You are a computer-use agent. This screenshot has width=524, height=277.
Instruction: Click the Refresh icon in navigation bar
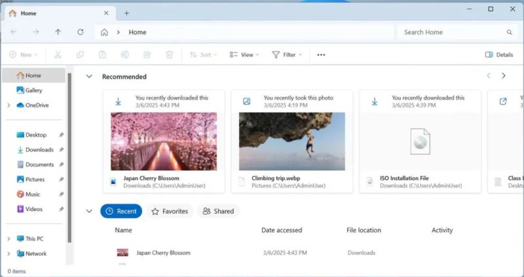80,32
